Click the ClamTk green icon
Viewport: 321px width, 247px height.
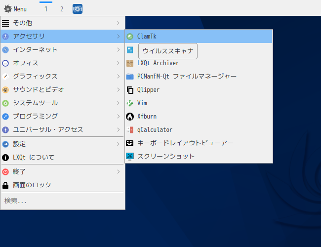[x=130, y=37]
